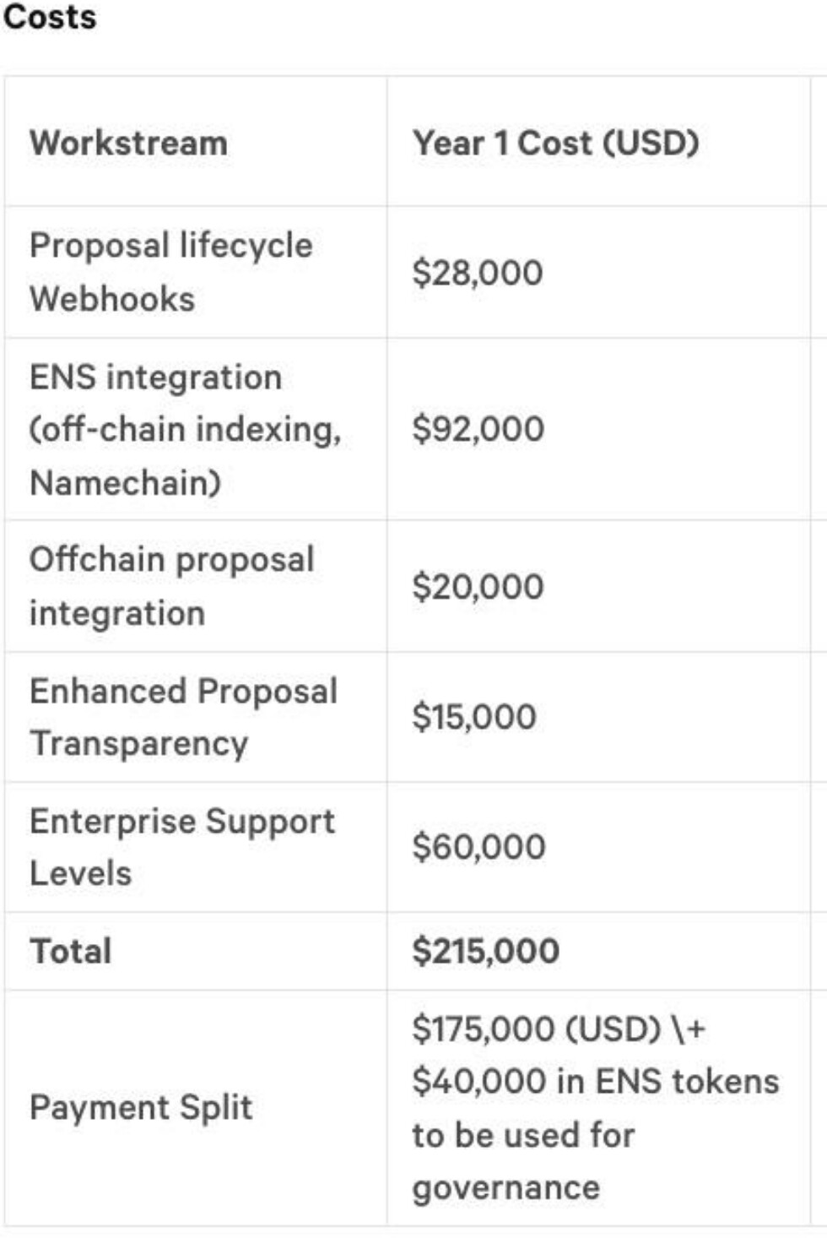The image size is (827, 1238).
Task: Select the Workstream column header
Action: tap(128, 143)
